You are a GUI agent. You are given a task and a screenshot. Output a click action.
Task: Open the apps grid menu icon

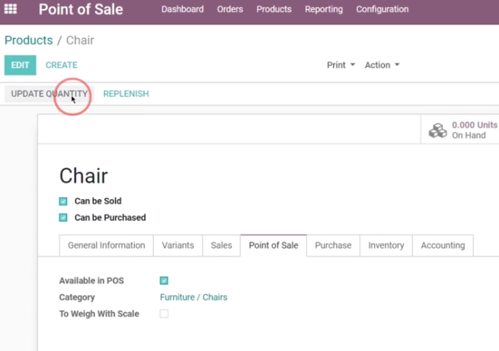tap(11, 9)
